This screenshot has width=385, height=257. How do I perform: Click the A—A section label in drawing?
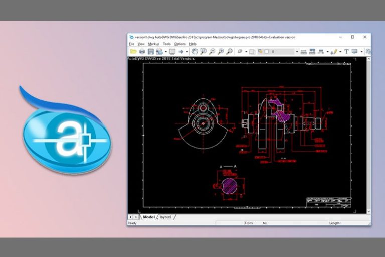click(228, 167)
